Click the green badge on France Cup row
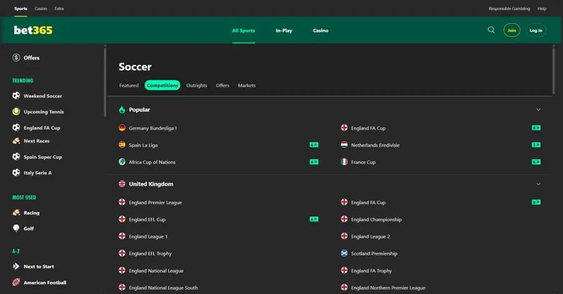 536,162
